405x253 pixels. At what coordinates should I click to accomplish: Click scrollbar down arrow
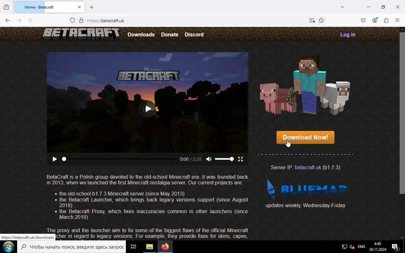click(x=402, y=238)
